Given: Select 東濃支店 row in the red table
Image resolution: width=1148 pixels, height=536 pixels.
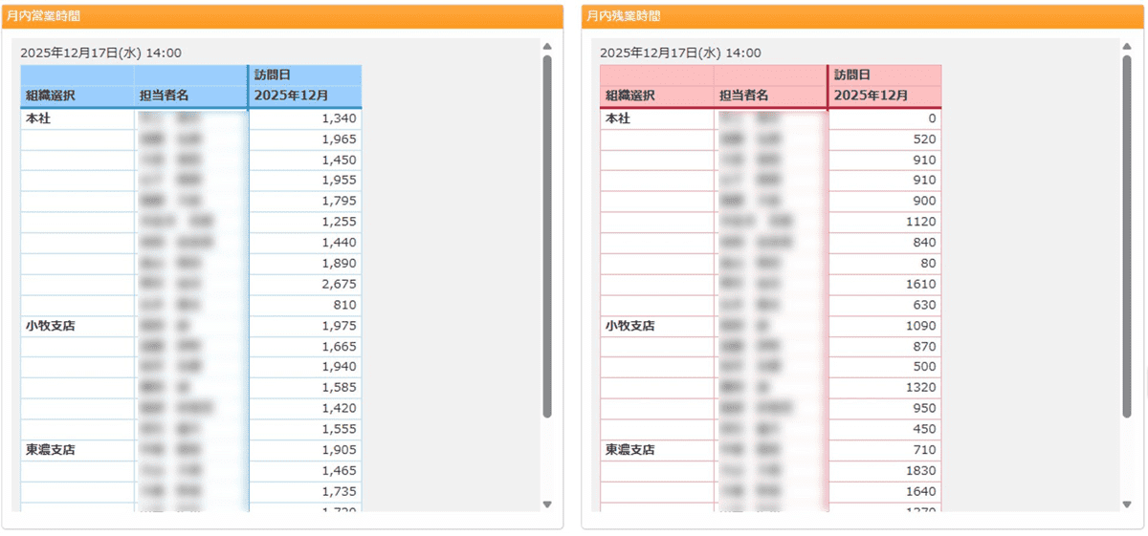Looking at the screenshot, I should click(x=771, y=450).
